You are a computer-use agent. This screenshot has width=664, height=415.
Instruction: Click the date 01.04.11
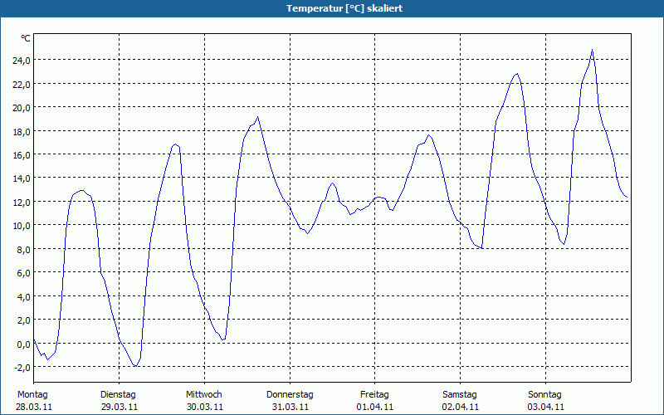[375, 407]
